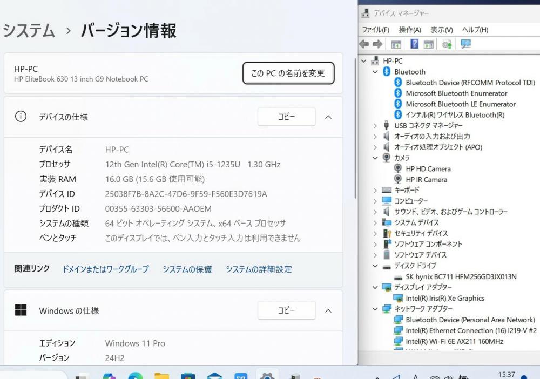The height and width of the screenshot is (379, 540).
Task: Collapse the ネットワーク アダプター category
Action: click(x=375, y=309)
